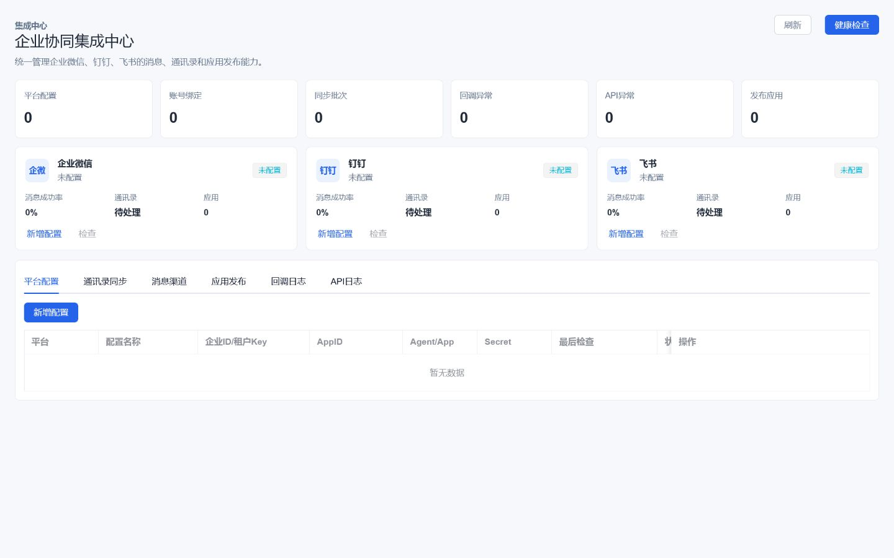Image resolution: width=894 pixels, height=558 pixels.
Task: Click 检查 in the 飞书 card
Action: [669, 234]
